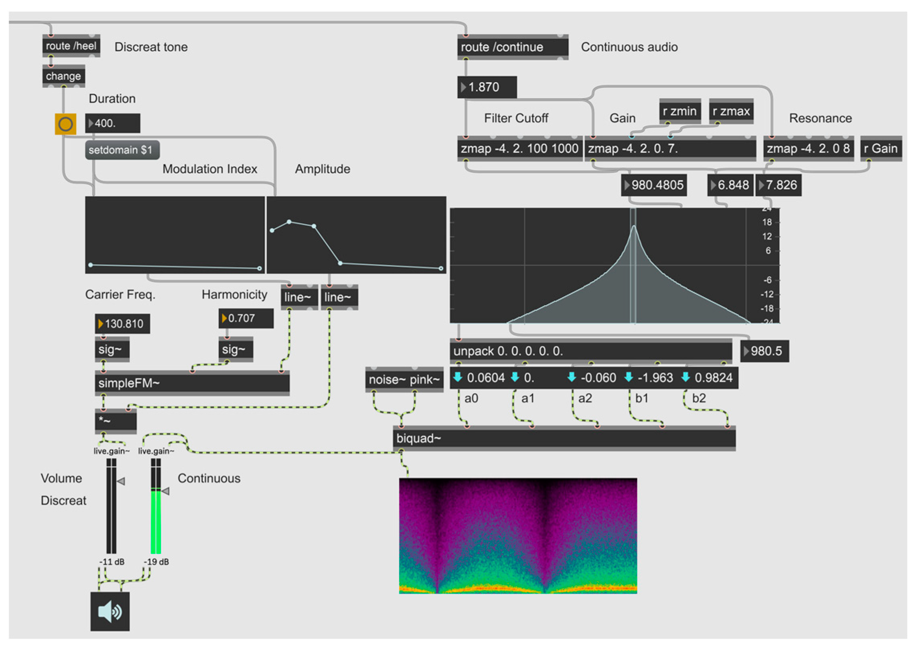This screenshot has height=651, width=918.
Task: Click the noise~ pink object box
Action: coord(404,379)
